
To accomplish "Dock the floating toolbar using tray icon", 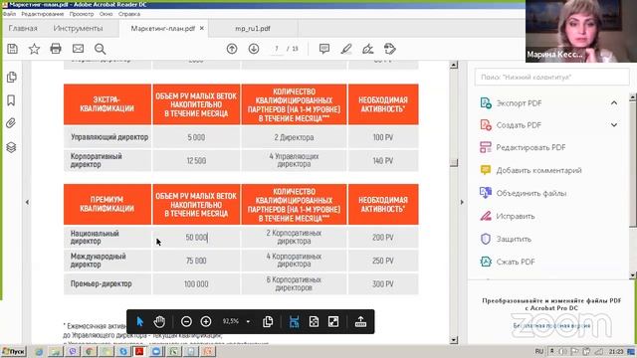I will point(360,322).
